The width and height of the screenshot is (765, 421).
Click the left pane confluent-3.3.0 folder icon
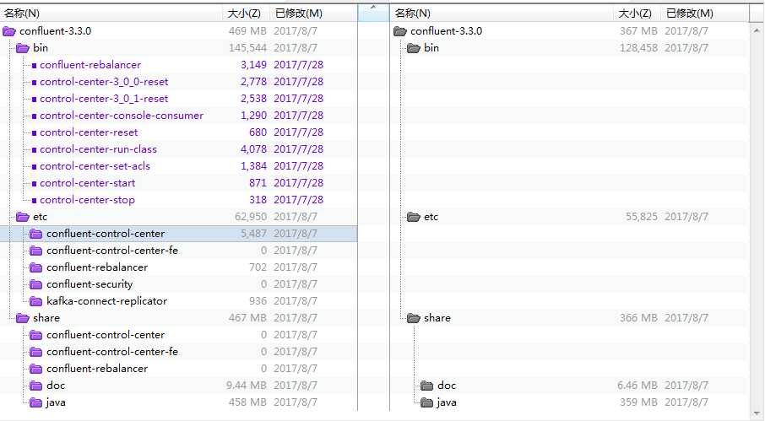tap(9, 31)
